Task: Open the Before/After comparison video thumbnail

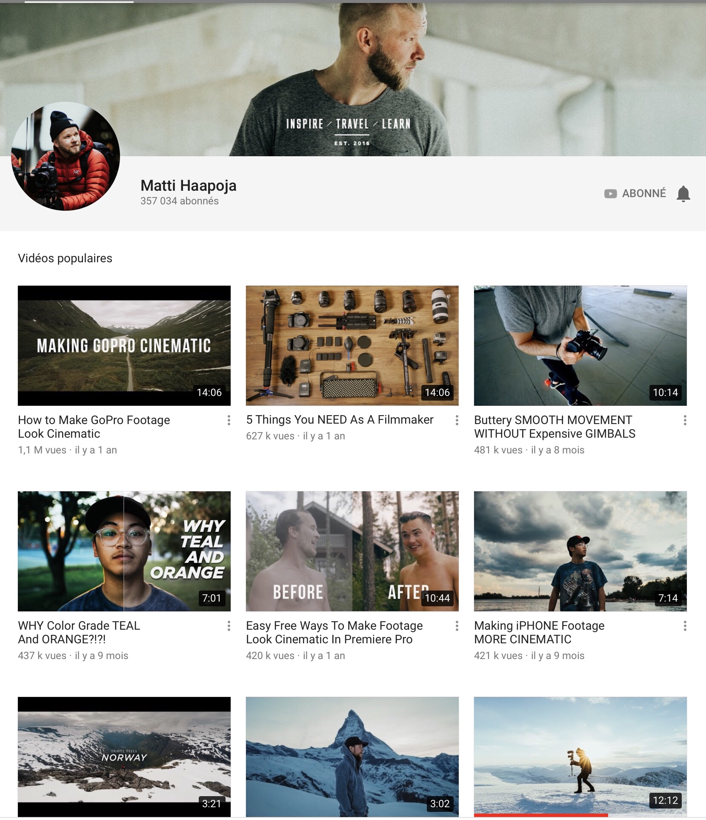Action: click(352, 551)
